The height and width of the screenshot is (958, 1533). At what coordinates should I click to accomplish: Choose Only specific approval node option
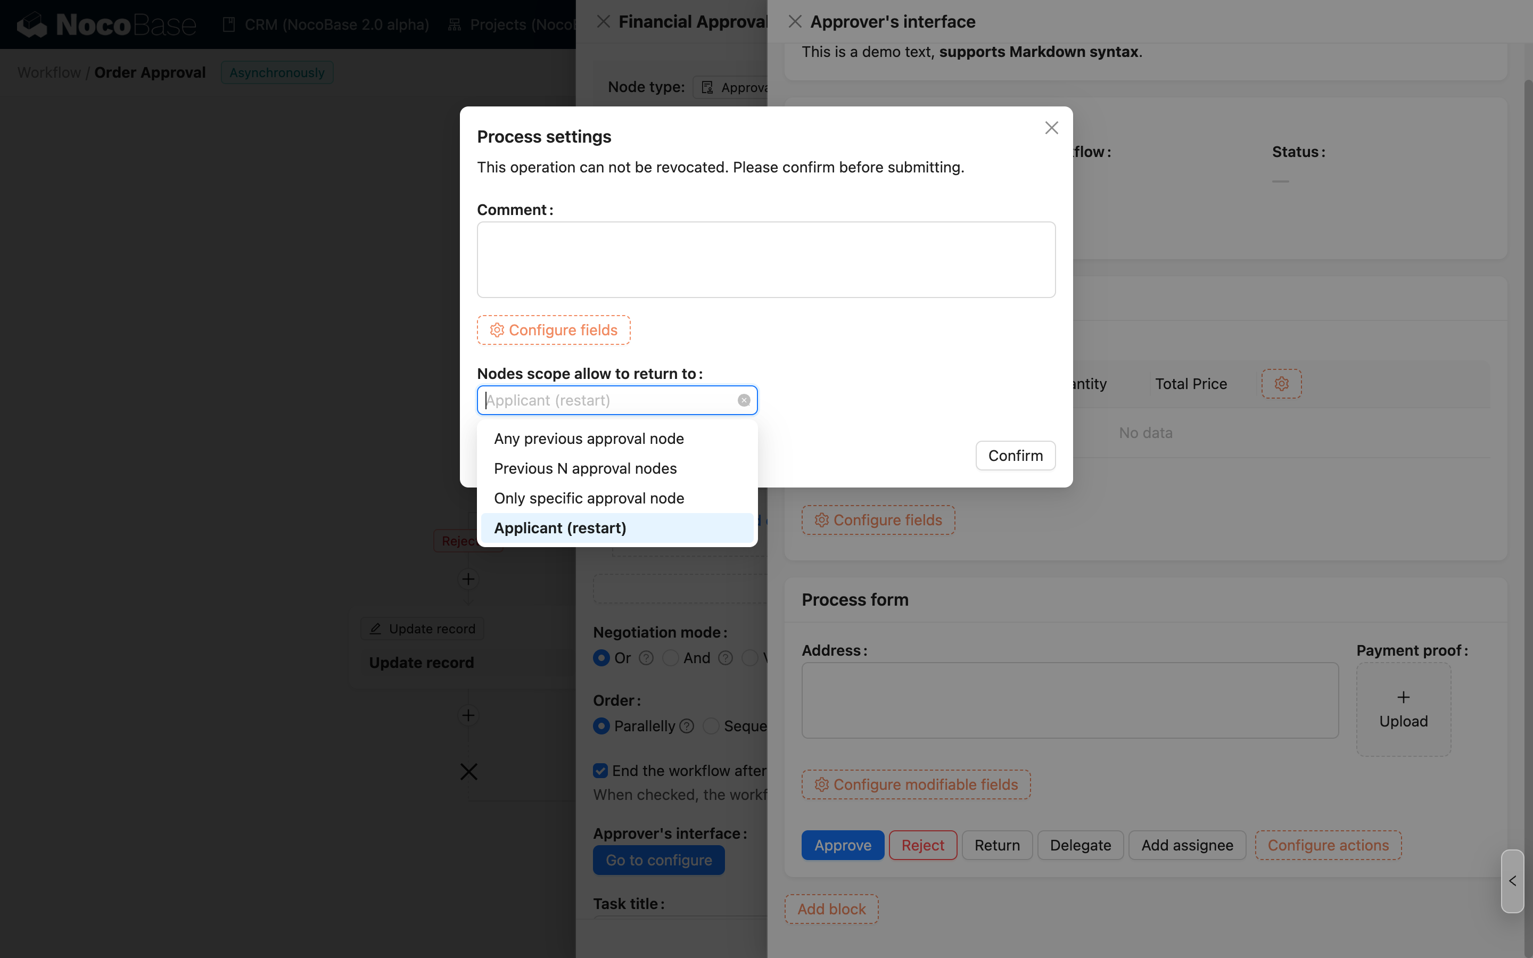(589, 498)
